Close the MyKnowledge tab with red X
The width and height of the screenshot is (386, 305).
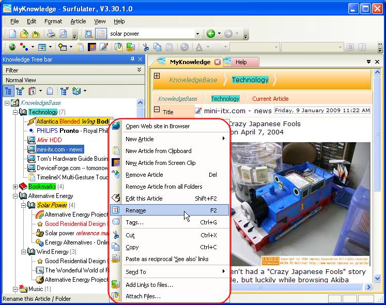tap(218, 62)
